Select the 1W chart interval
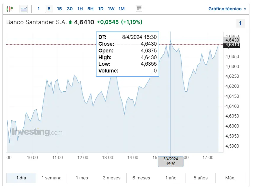The width and height of the screenshot is (253, 190). pos(111,9)
